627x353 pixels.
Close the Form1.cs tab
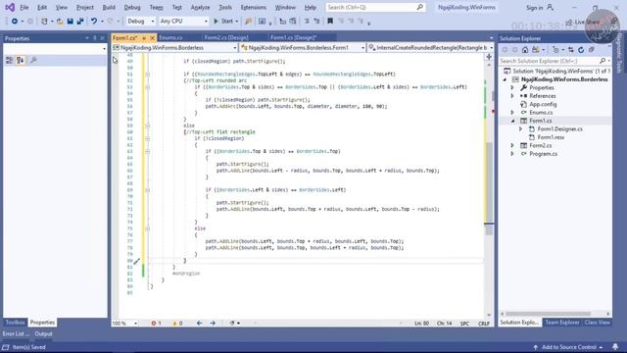click(x=153, y=38)
